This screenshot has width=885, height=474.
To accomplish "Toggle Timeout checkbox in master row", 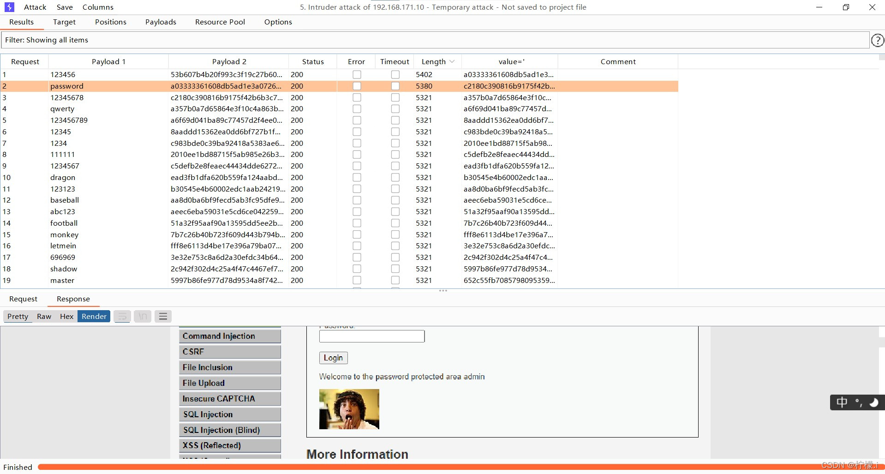I will click(395, 280).
